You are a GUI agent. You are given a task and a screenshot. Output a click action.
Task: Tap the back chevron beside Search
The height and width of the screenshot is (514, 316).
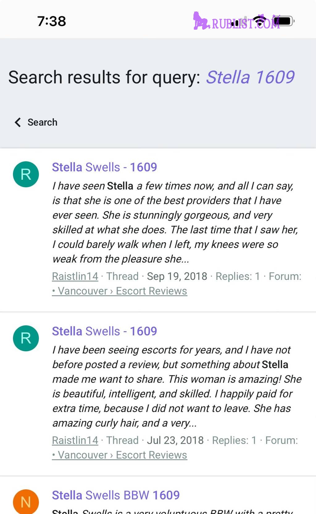[18, 122]
